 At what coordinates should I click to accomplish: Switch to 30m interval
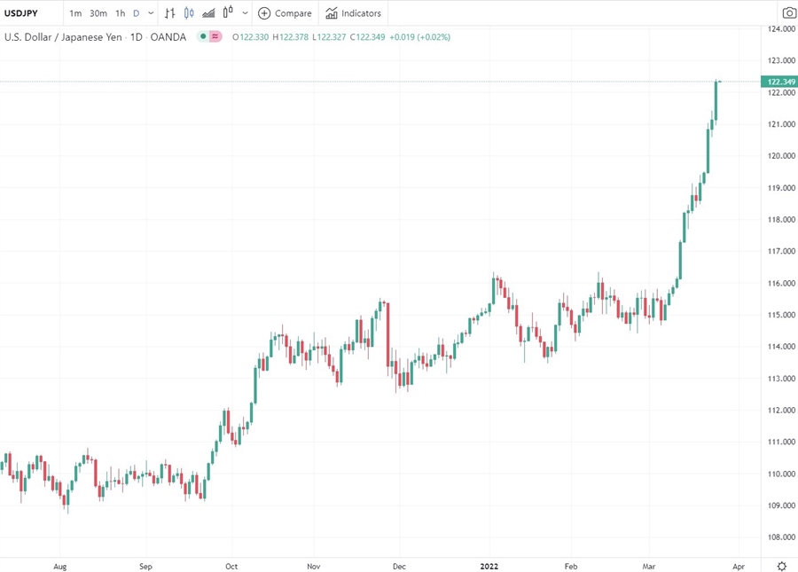tap(98, 13)
